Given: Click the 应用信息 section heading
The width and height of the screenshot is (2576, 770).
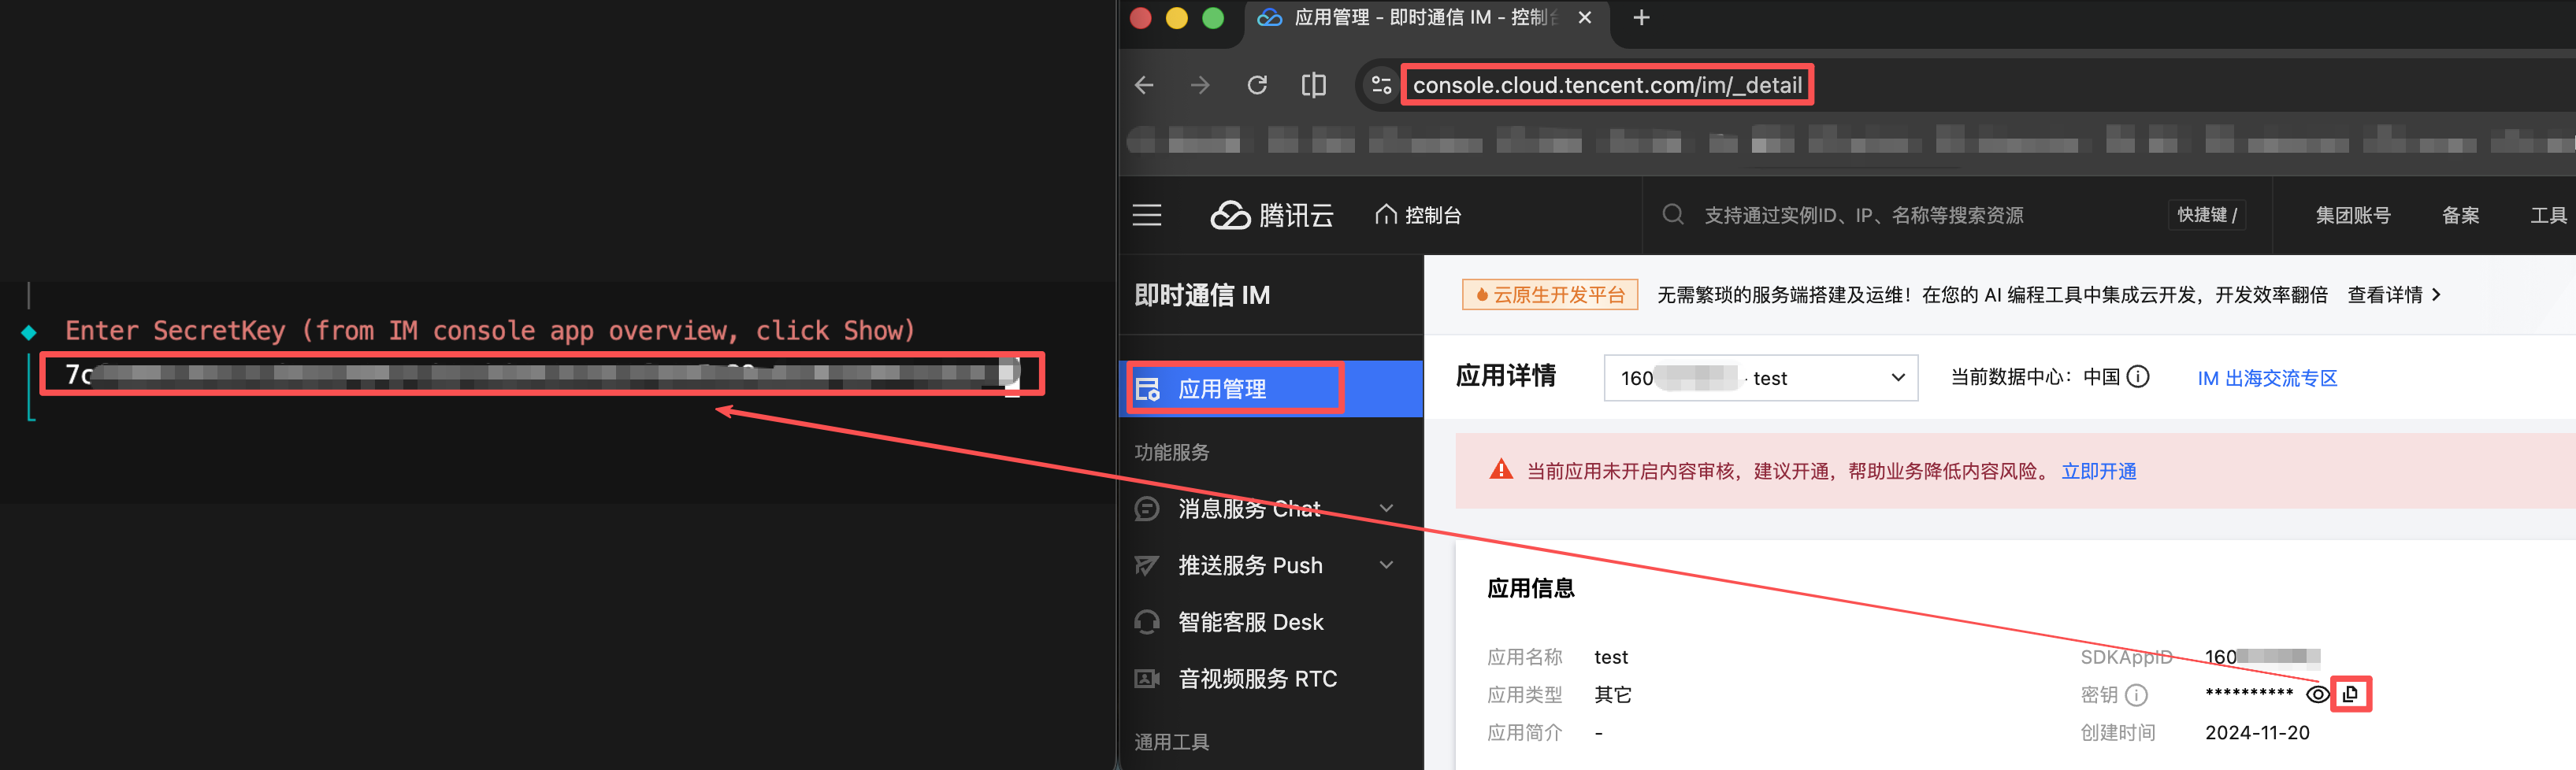Looking at the screenshot, I should point(1530,588).
